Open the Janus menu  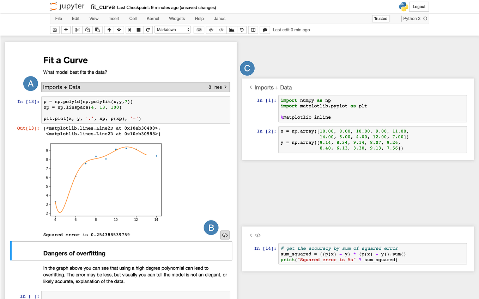pyautogui.click(x=219, y=18)
